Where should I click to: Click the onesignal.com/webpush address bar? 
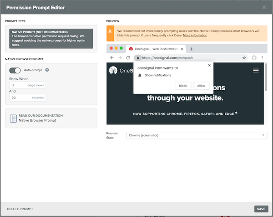[x=191, y=58]
